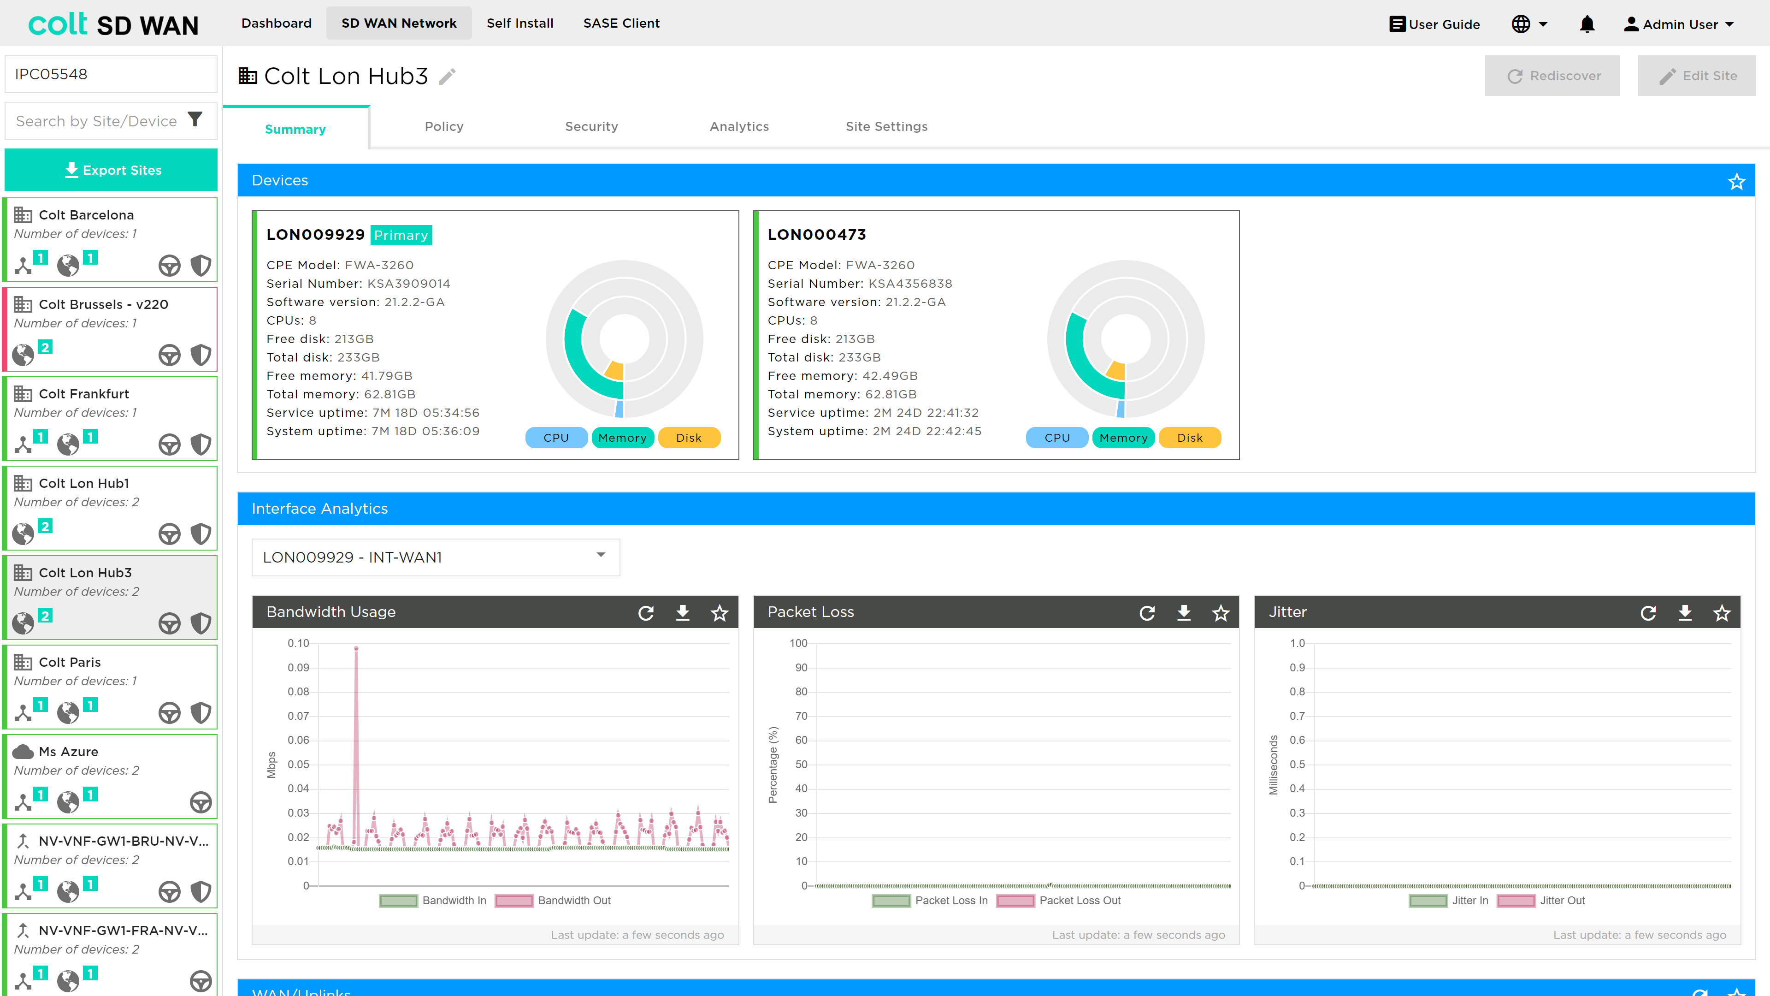This screenshot has height=996, width=1770.
Task: Open the language globe dropdown
Action: coord(1529,25)
